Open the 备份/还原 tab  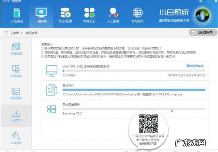tap(65, 15)
